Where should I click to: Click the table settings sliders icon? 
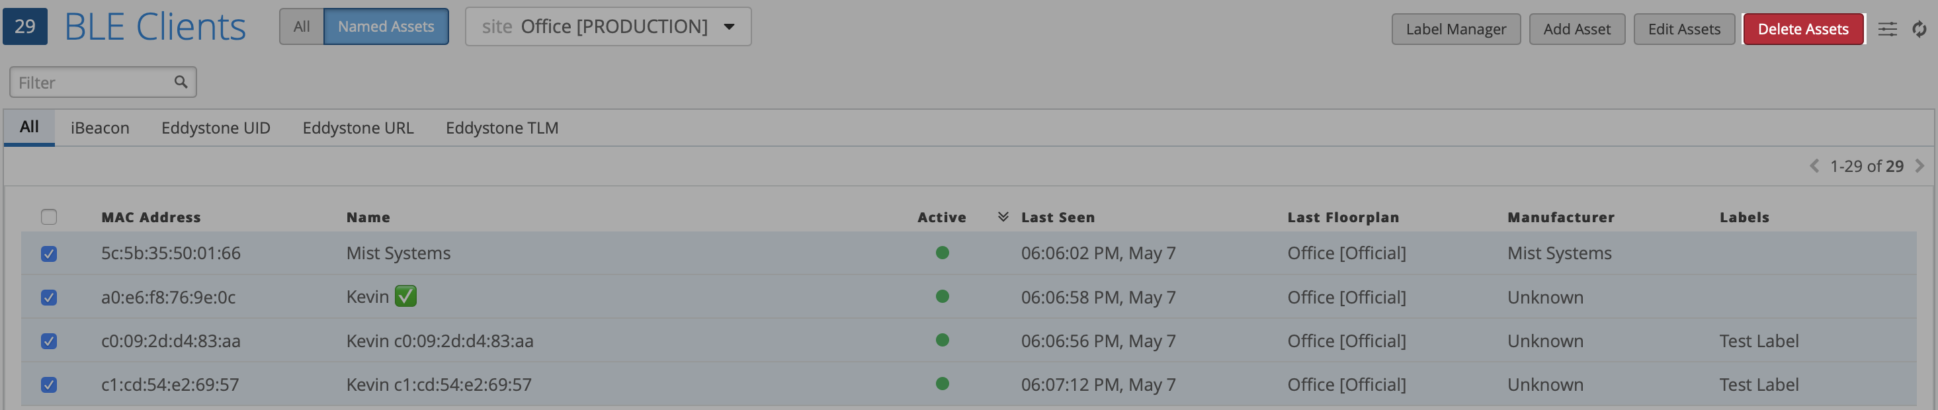coord(1887,29)
